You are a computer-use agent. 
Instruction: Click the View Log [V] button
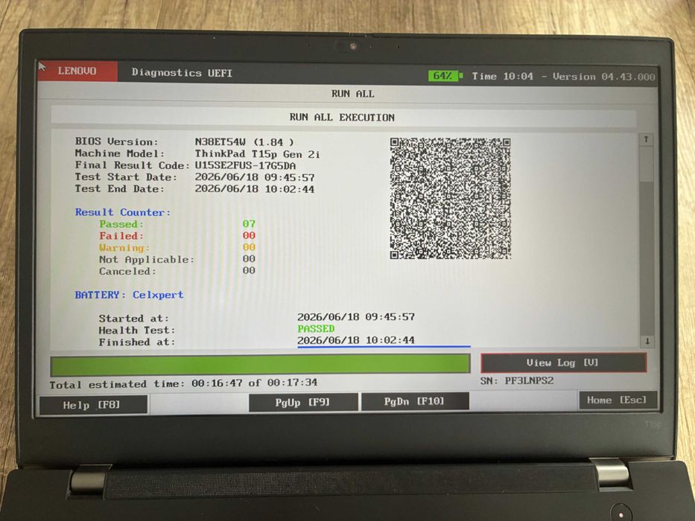coord(563,363)
